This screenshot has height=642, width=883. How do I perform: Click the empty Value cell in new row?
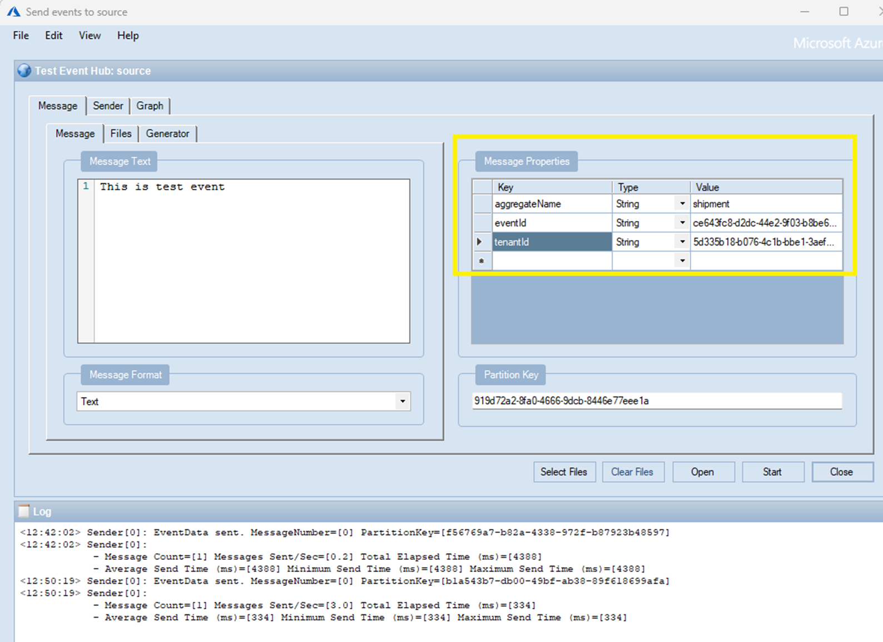767,260
